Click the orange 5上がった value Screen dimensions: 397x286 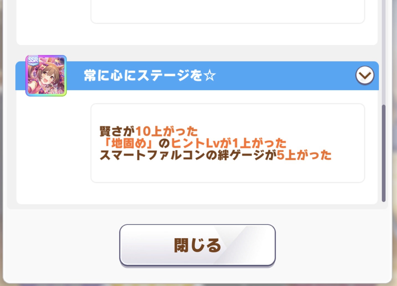[x=304, y=155]
